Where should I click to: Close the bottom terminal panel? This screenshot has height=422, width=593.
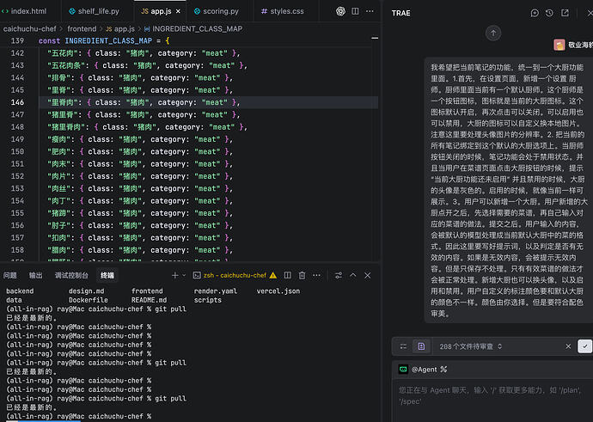(x=367, y=275)
